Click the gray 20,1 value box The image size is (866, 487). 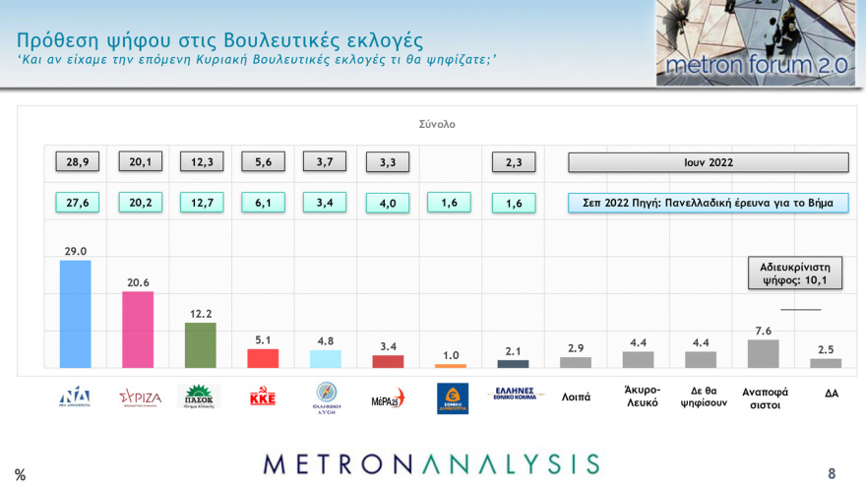pyautogui.click(x=141, y=161)
